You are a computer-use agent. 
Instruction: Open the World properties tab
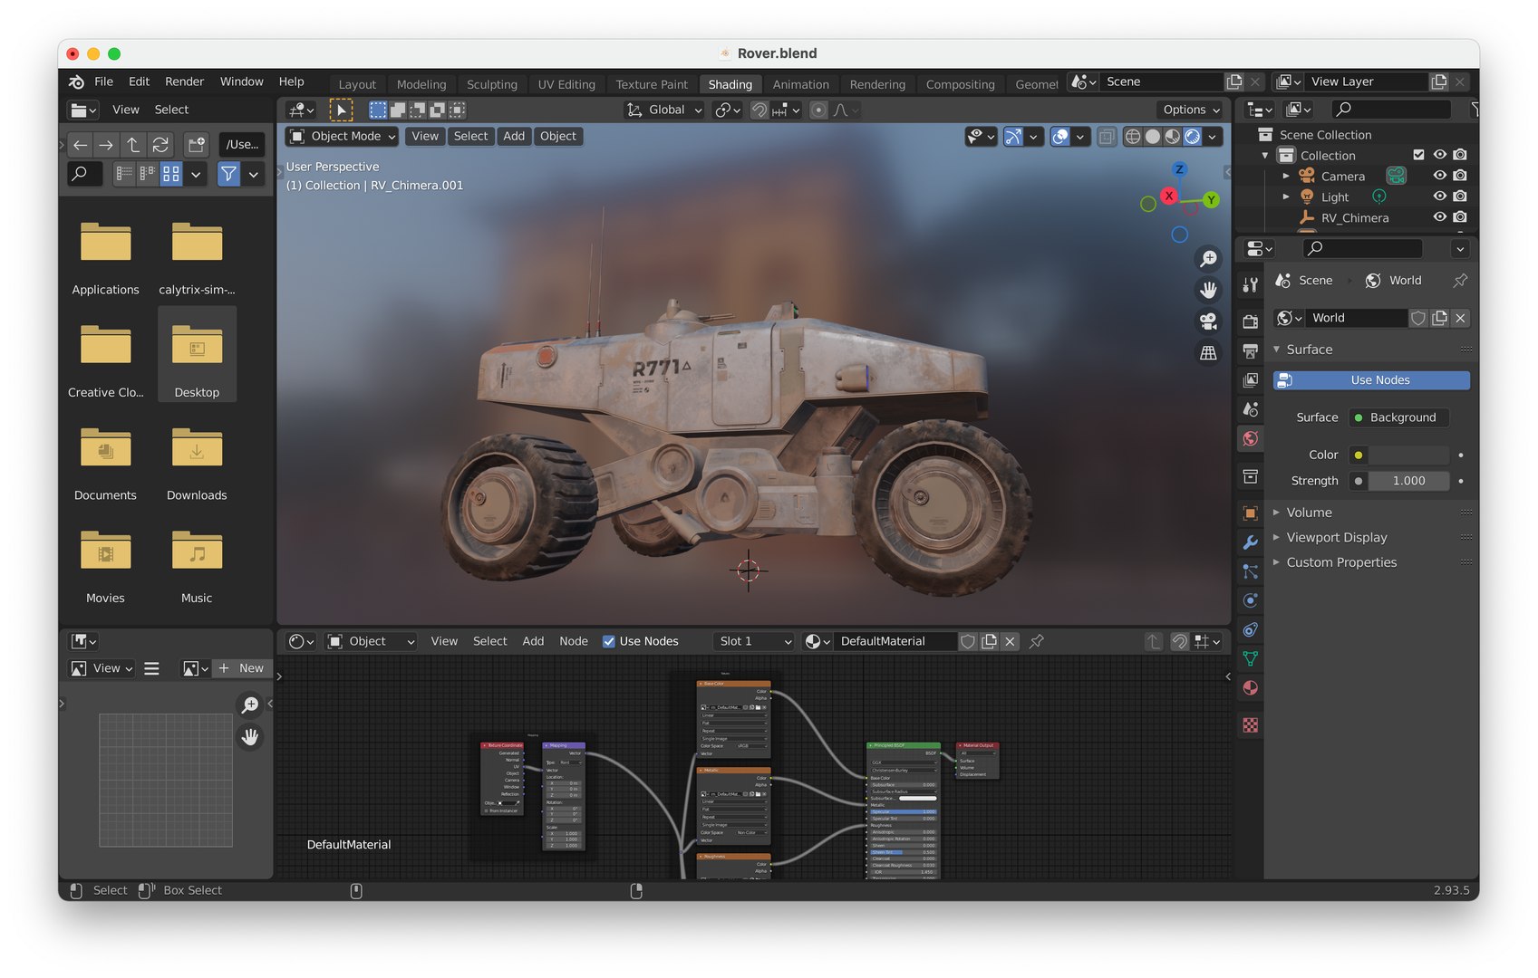1251,438
